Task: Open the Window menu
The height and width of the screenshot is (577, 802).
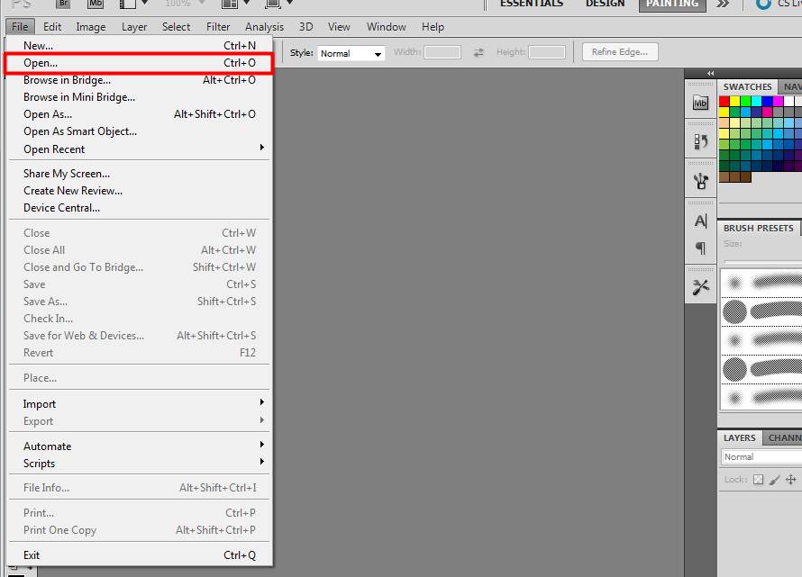Action: (387, 27)
